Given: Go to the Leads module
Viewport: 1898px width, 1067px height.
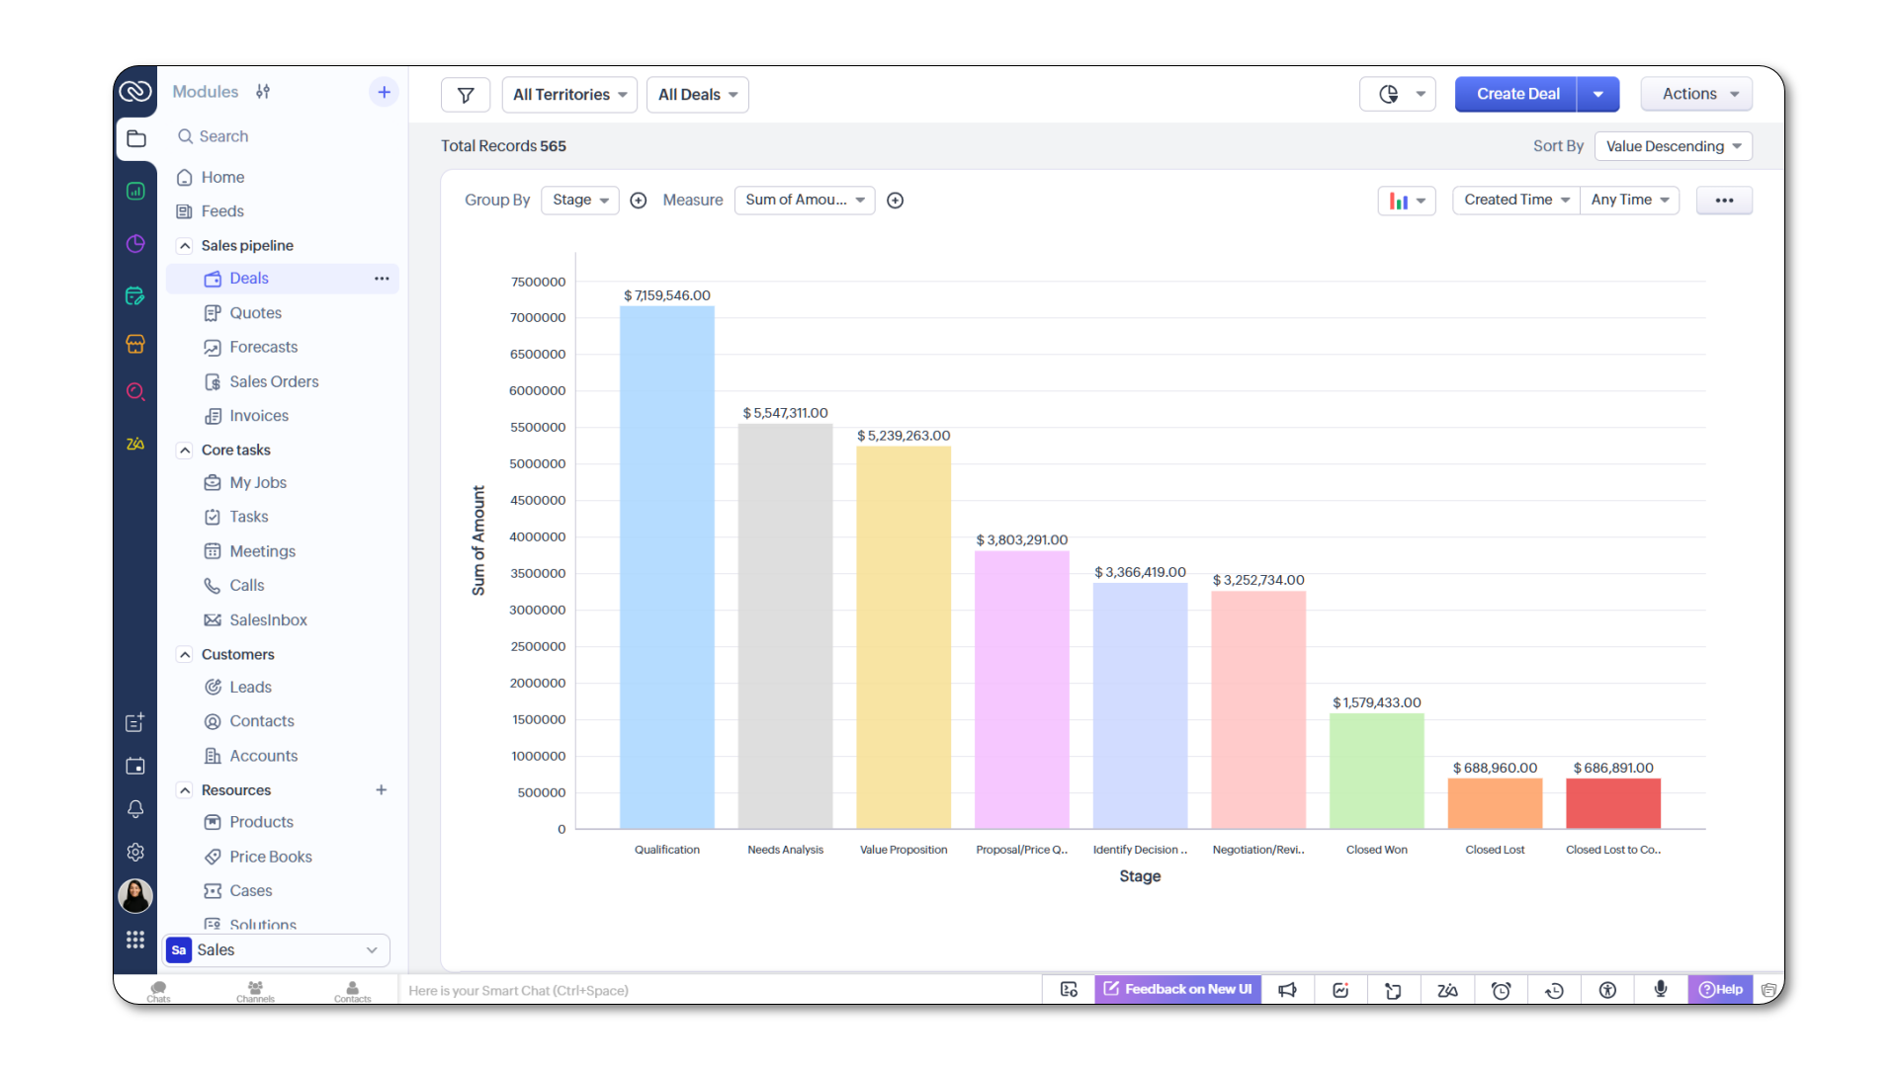Looking at the screenshot, I should [250, 688].
